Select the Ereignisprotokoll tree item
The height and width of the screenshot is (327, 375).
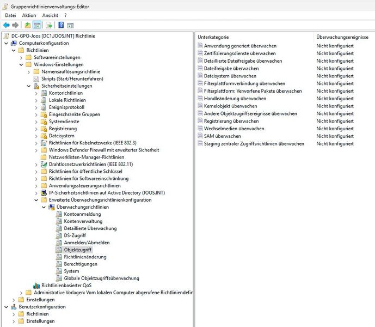click(66, 107)
